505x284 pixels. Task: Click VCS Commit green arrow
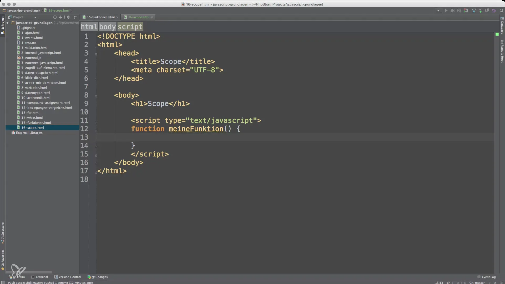coord(481,11)
